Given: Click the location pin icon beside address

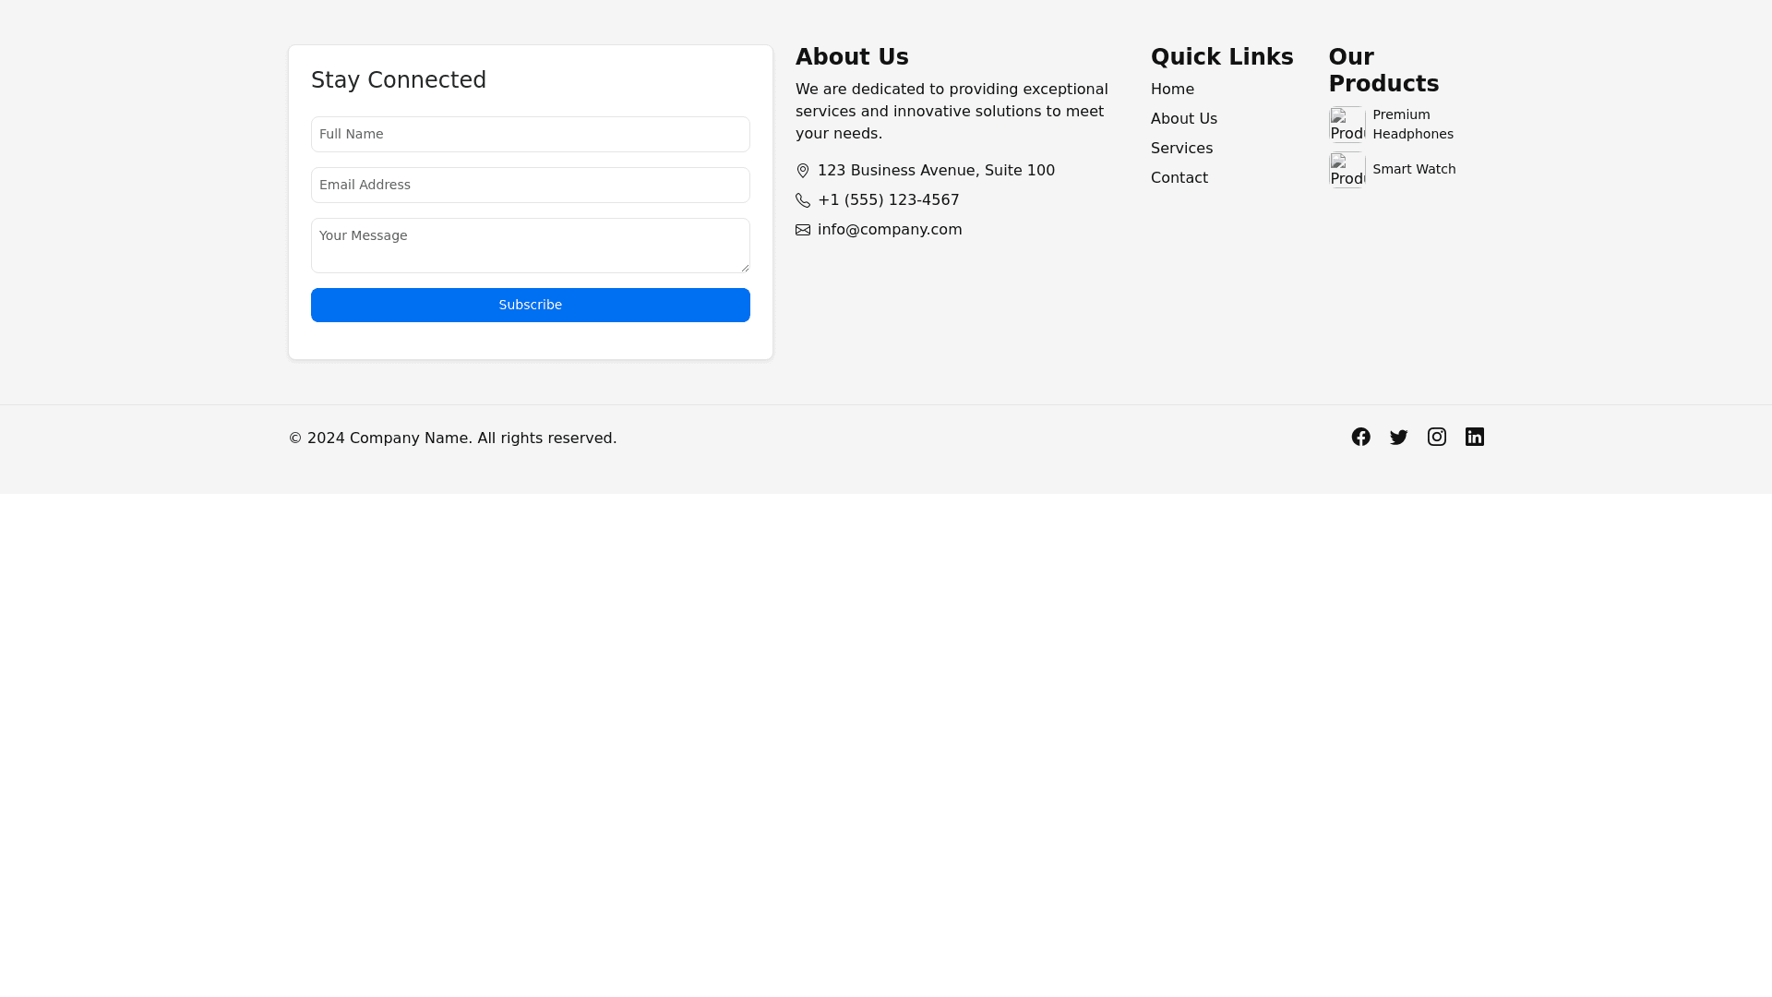Looking at the screenshot, I should tap(802, 171).
